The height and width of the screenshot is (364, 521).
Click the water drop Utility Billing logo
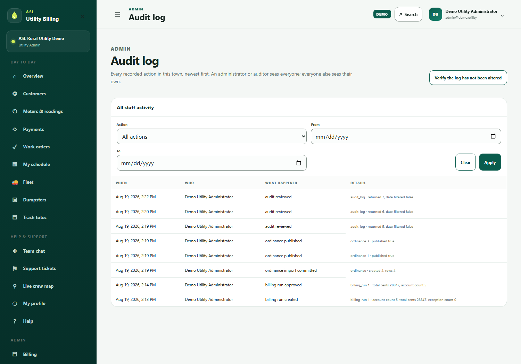(15, 16)
